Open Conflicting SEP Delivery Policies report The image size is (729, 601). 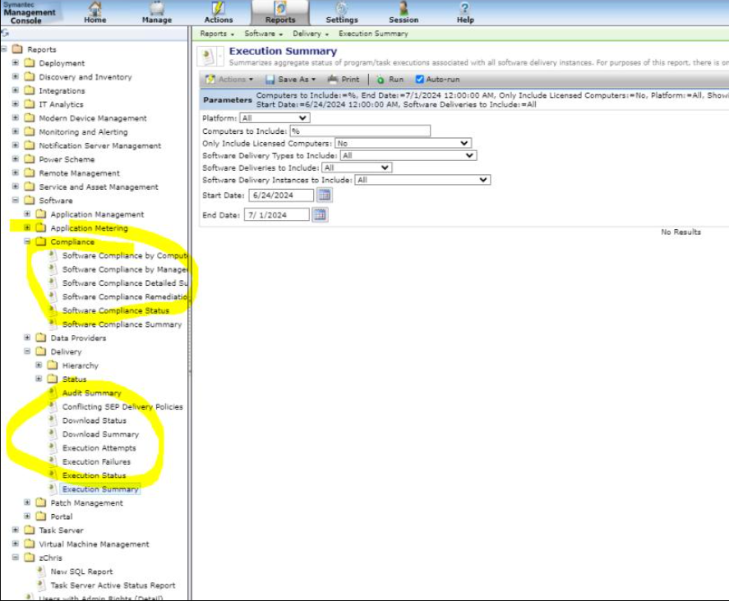[122, 406]
